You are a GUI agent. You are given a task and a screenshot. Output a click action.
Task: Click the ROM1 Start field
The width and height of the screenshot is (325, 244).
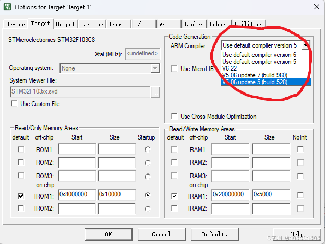point(77,149)
